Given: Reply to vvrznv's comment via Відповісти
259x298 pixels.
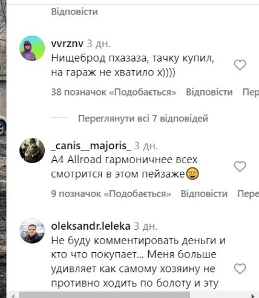Looking at the screenshot, I should (209, 92).
